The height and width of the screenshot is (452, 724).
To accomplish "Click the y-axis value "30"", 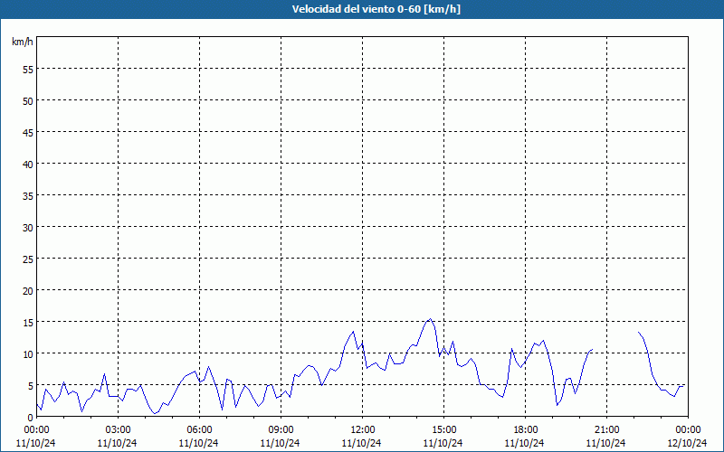I will point(28,227).
